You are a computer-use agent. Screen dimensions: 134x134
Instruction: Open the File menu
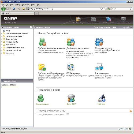point(3,5)
